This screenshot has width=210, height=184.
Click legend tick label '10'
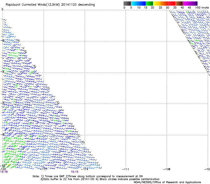[x=139, y=8]
